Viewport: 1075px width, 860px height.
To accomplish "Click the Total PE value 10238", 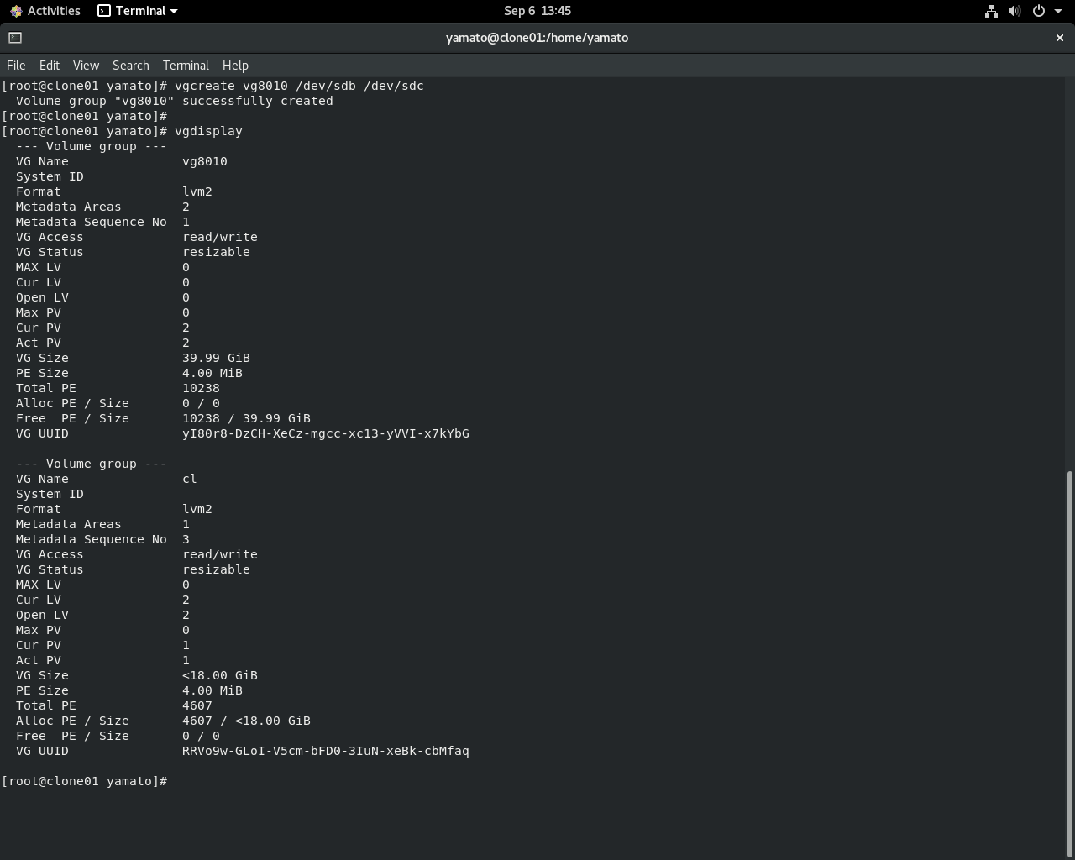I will (201, 388).
